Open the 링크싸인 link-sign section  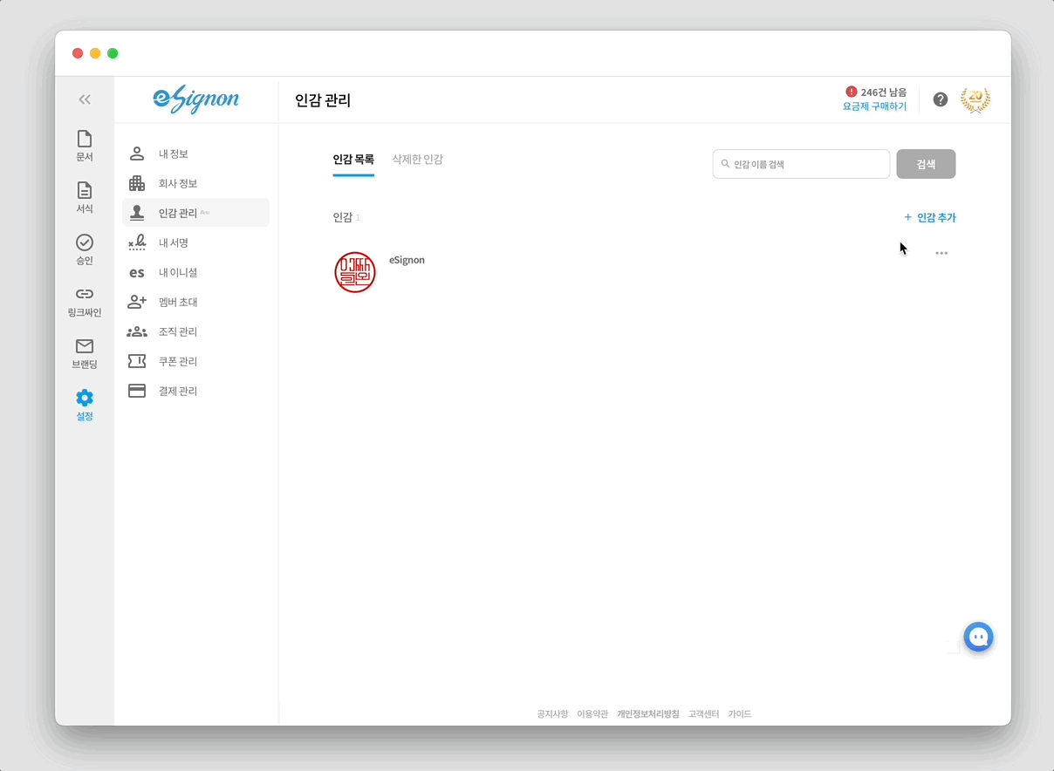[85, 302]
